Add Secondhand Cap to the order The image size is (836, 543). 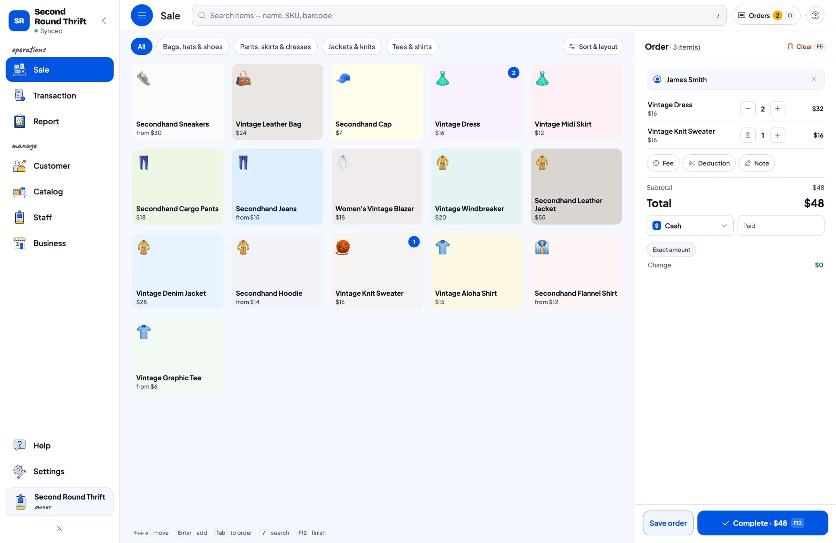[x=377, y=102]
